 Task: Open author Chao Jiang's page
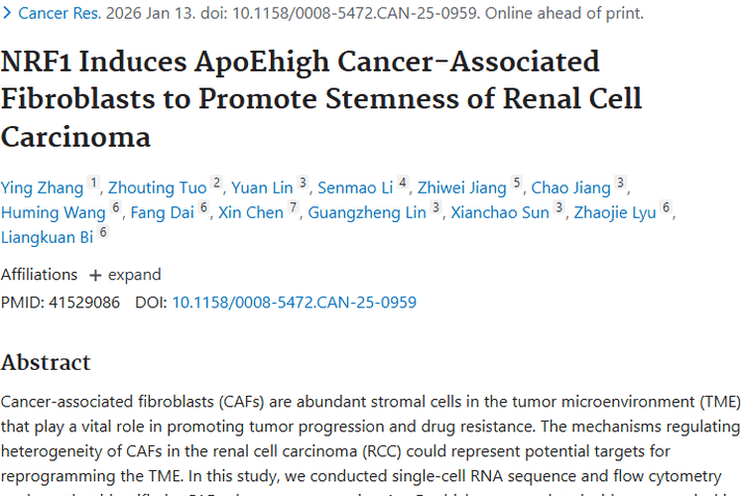(x=570, y=187)
